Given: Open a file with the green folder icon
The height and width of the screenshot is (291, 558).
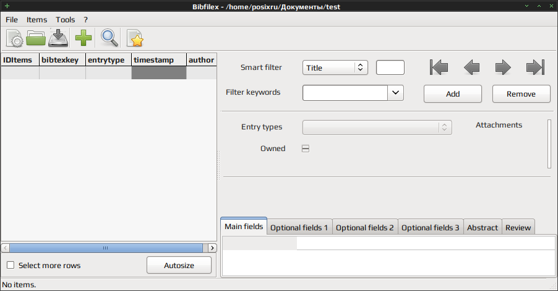Looking at the screenshot, I should (x=36, y=38).
